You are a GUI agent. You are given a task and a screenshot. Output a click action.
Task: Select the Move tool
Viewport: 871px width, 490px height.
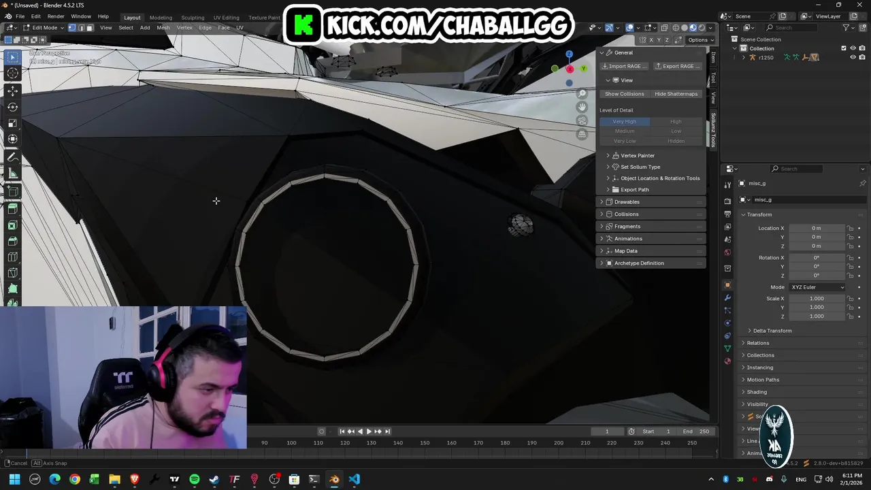point(12,91)
